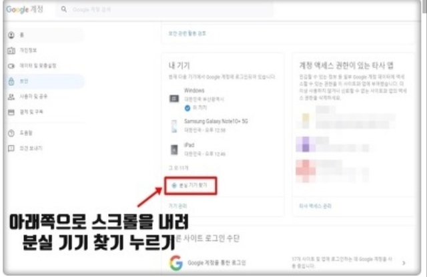Screen dimensions: 427x277
Task: Open 사용자 및 공유 people icon
Action: tap(11, 97)
